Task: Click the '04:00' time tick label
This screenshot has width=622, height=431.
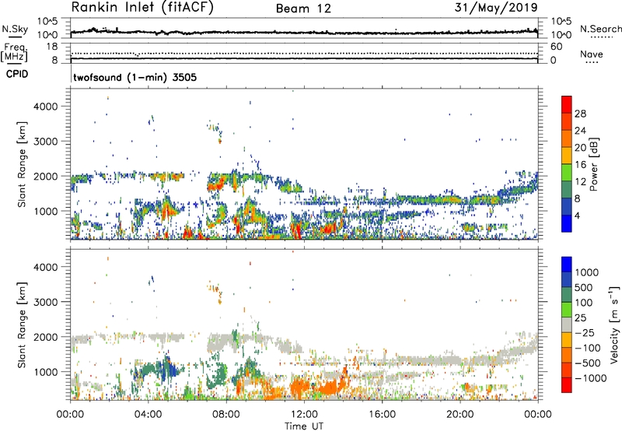Action: click(x=148, y=415)
